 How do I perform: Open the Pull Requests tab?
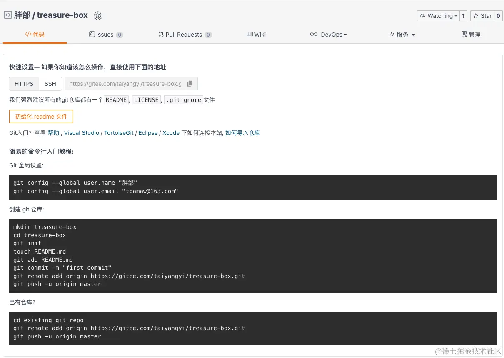(x=185, y=35)
